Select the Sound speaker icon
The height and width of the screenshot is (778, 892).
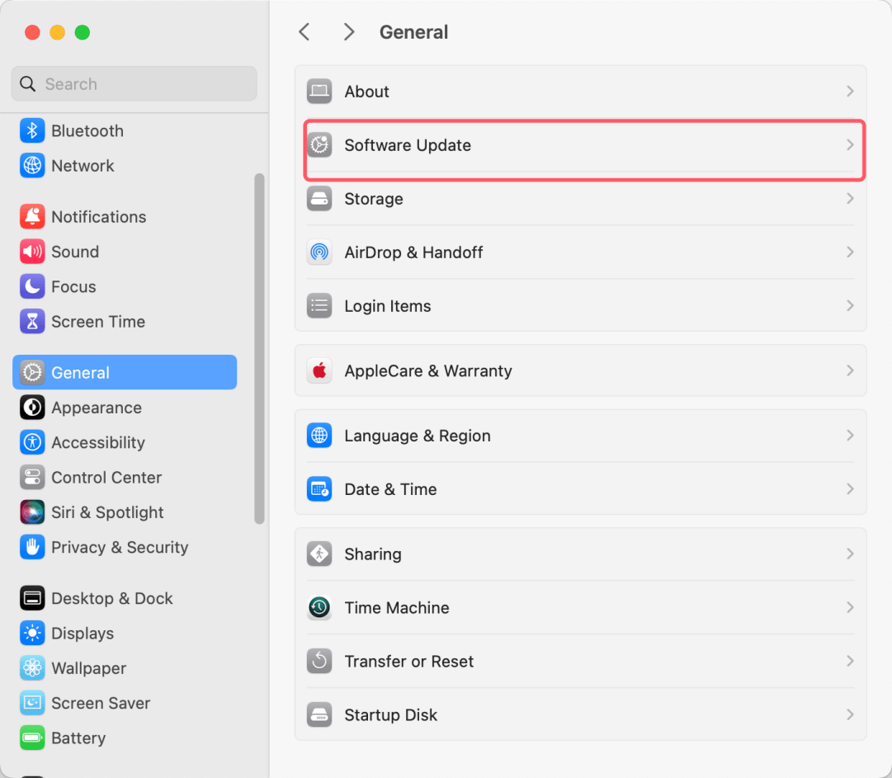[31, 252]
